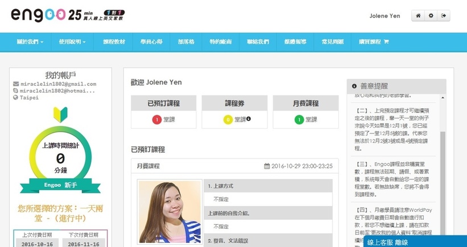Open the 學員心得 nav item
This screenshot has width=467, height=247.
pyautogui.click(x=151, y=41)
